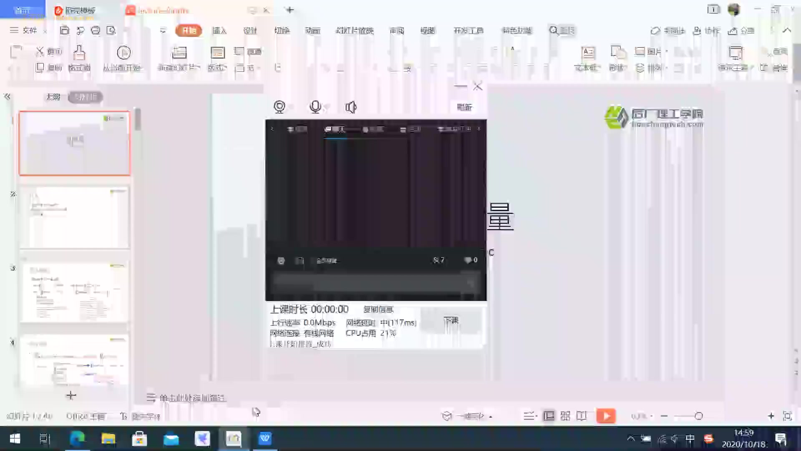Toggle the speaker in the live class panel
This screenshot has height=451, width=801.
(351, 107)
